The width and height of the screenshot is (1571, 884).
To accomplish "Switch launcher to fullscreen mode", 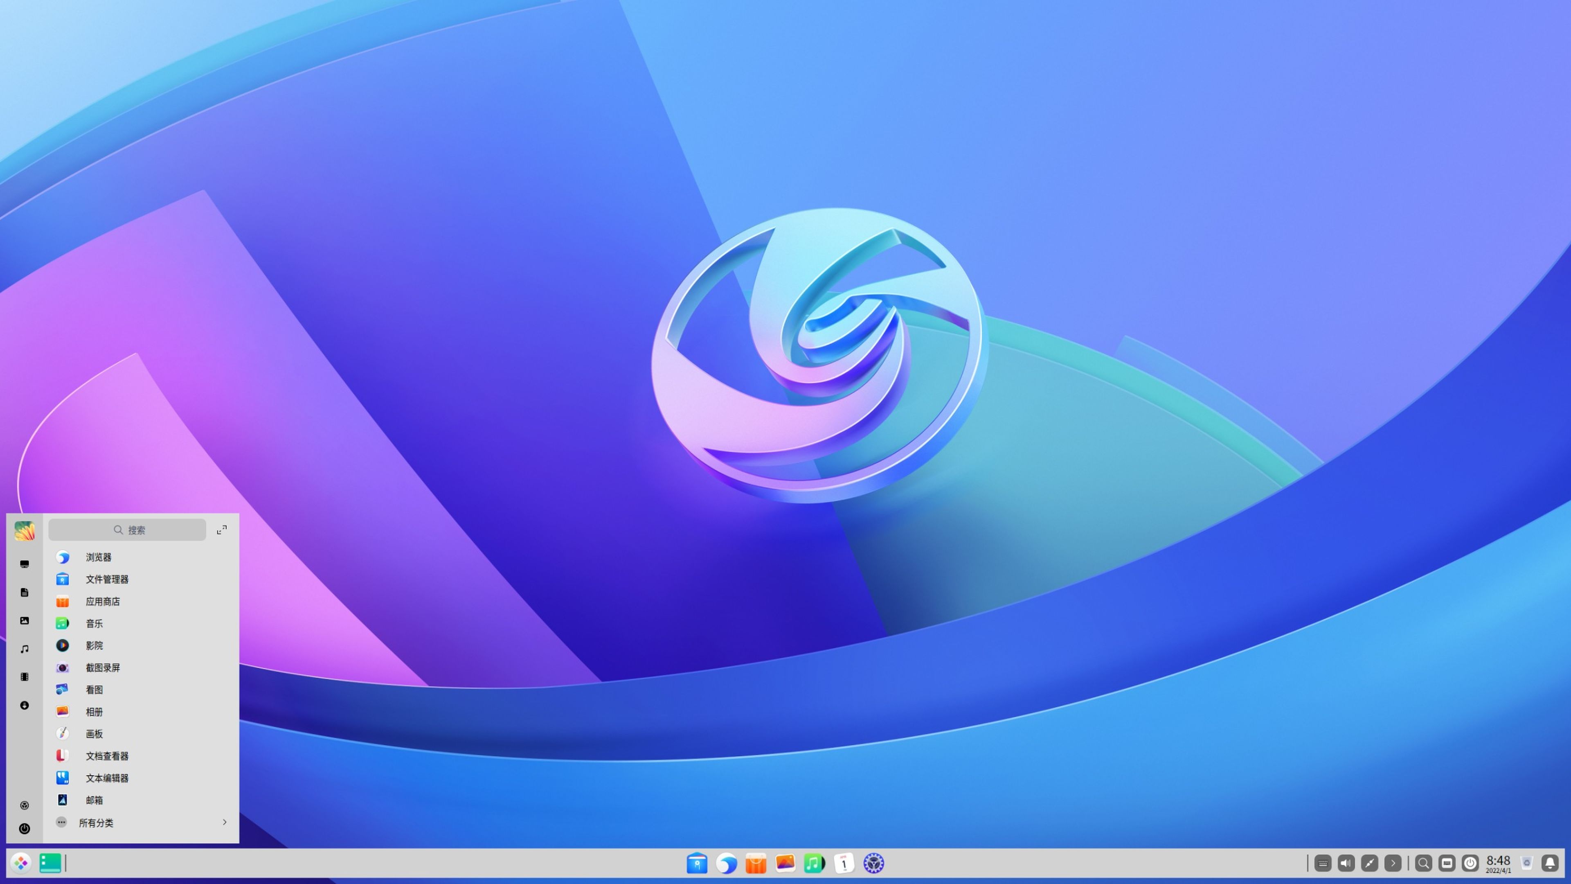I will pyautogui.click(x=222, y=530).
